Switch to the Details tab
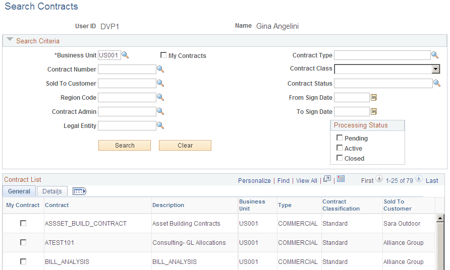 [52, 191]
